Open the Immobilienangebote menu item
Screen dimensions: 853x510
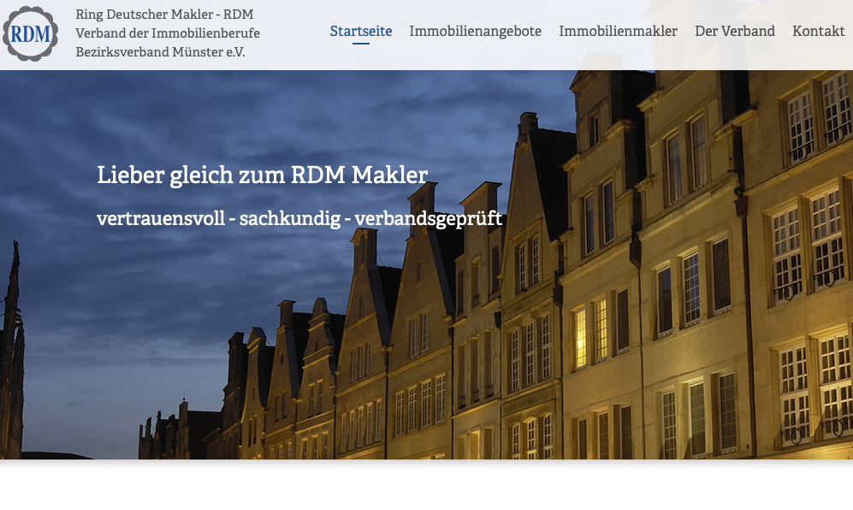click(x=476, y=32)
